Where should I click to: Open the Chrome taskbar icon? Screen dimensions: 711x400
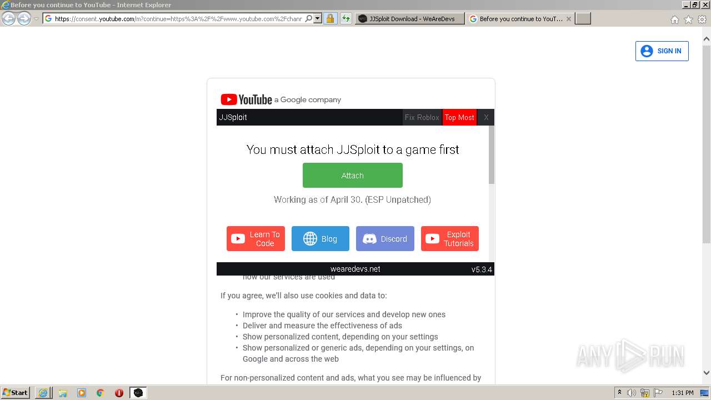point(101,393)
